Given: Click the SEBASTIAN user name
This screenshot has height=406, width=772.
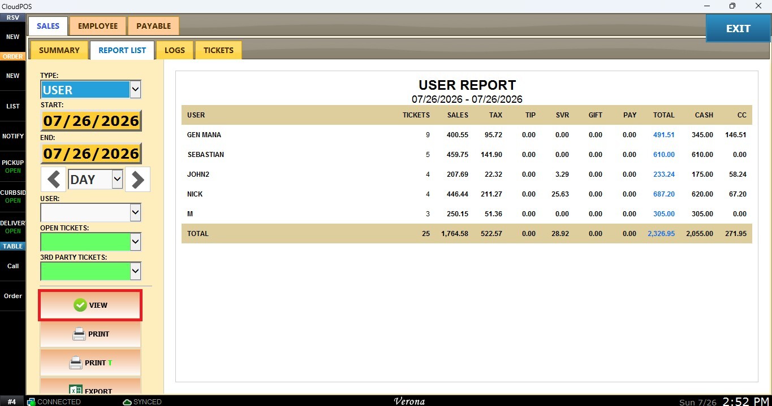Looking at the screenshot, I should (x=206, y=155).
